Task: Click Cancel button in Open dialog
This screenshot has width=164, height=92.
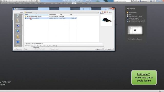Action: tap(109, 49)
